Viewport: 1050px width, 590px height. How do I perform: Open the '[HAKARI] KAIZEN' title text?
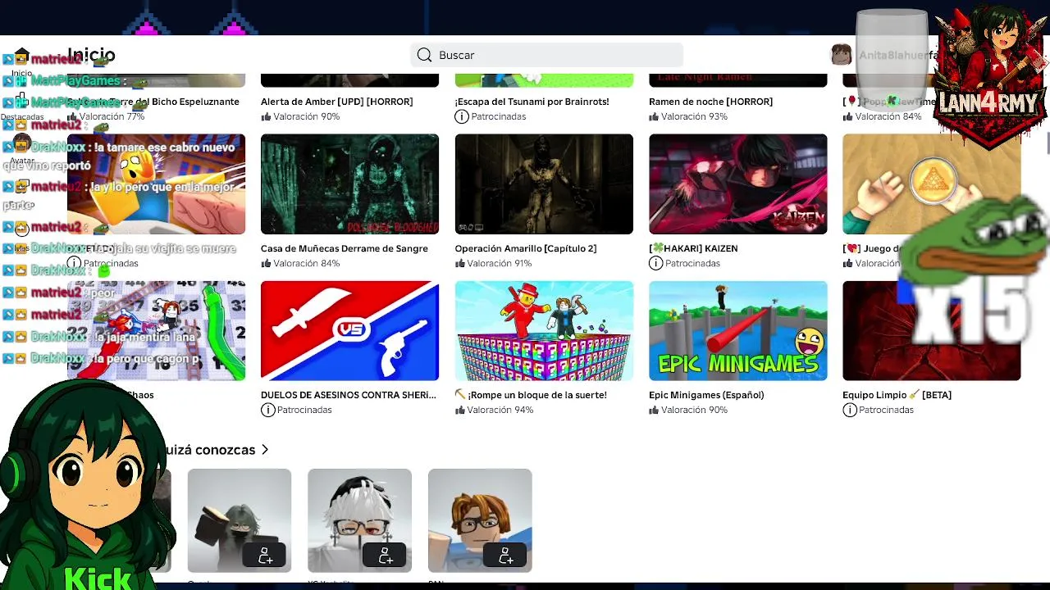(693, 248)
